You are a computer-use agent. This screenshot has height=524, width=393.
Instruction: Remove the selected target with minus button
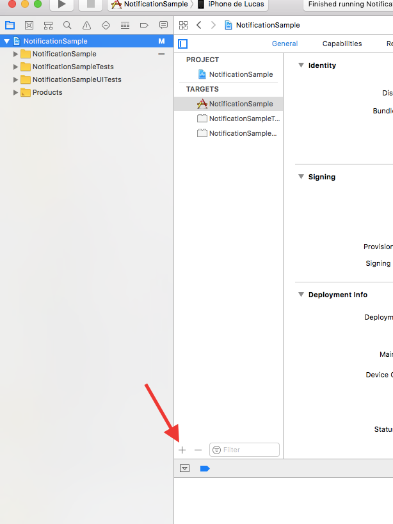point(198,450)
